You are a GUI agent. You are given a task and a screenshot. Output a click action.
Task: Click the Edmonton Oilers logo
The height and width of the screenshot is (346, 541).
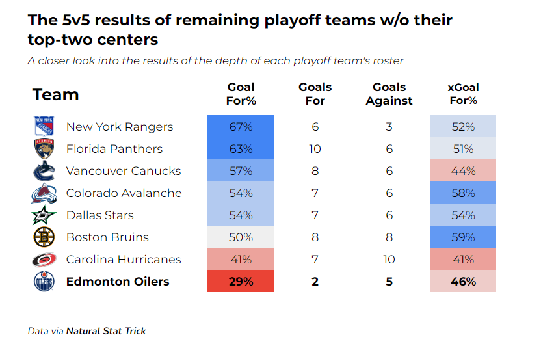(44, 282)
